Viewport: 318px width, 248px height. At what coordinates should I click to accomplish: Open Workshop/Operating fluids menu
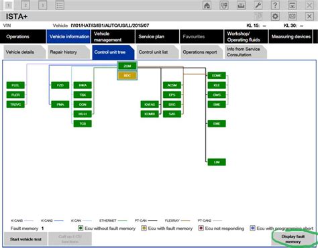pyautogui.click(x=246, y=37)
